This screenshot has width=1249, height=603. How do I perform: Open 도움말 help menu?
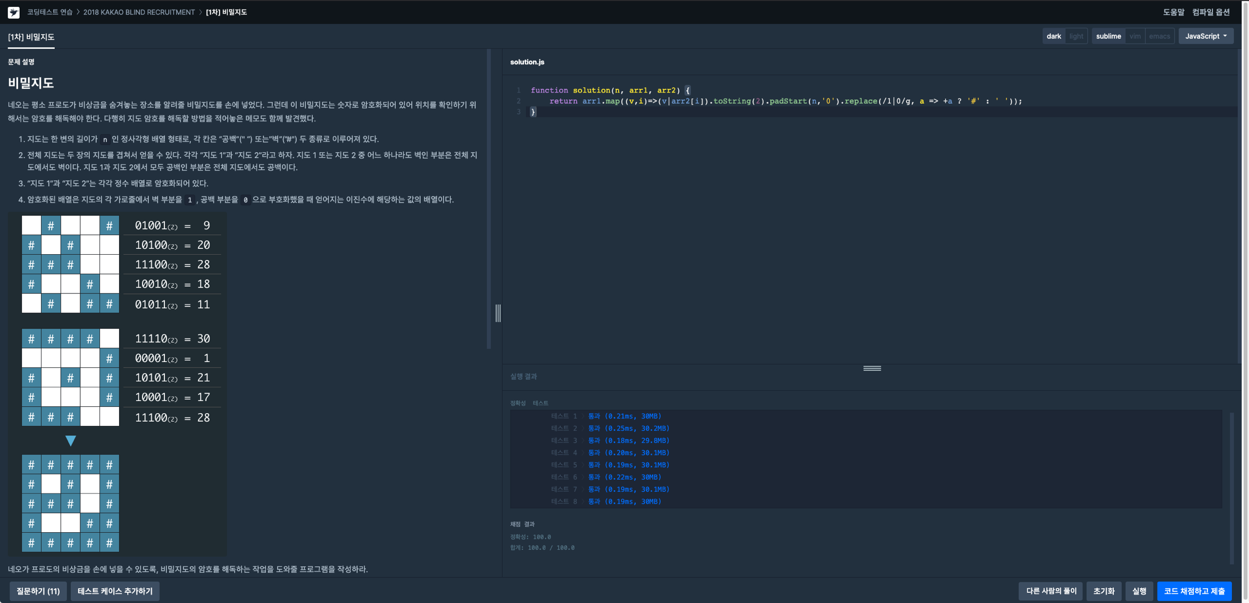click(x=1173, y=12)
